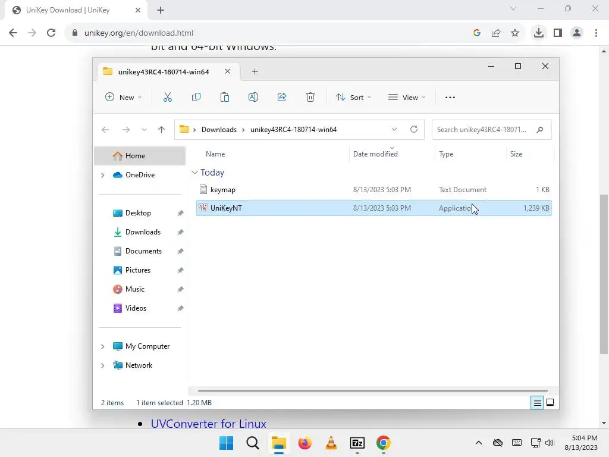Expand the My Computer tree node

point(102,346)
